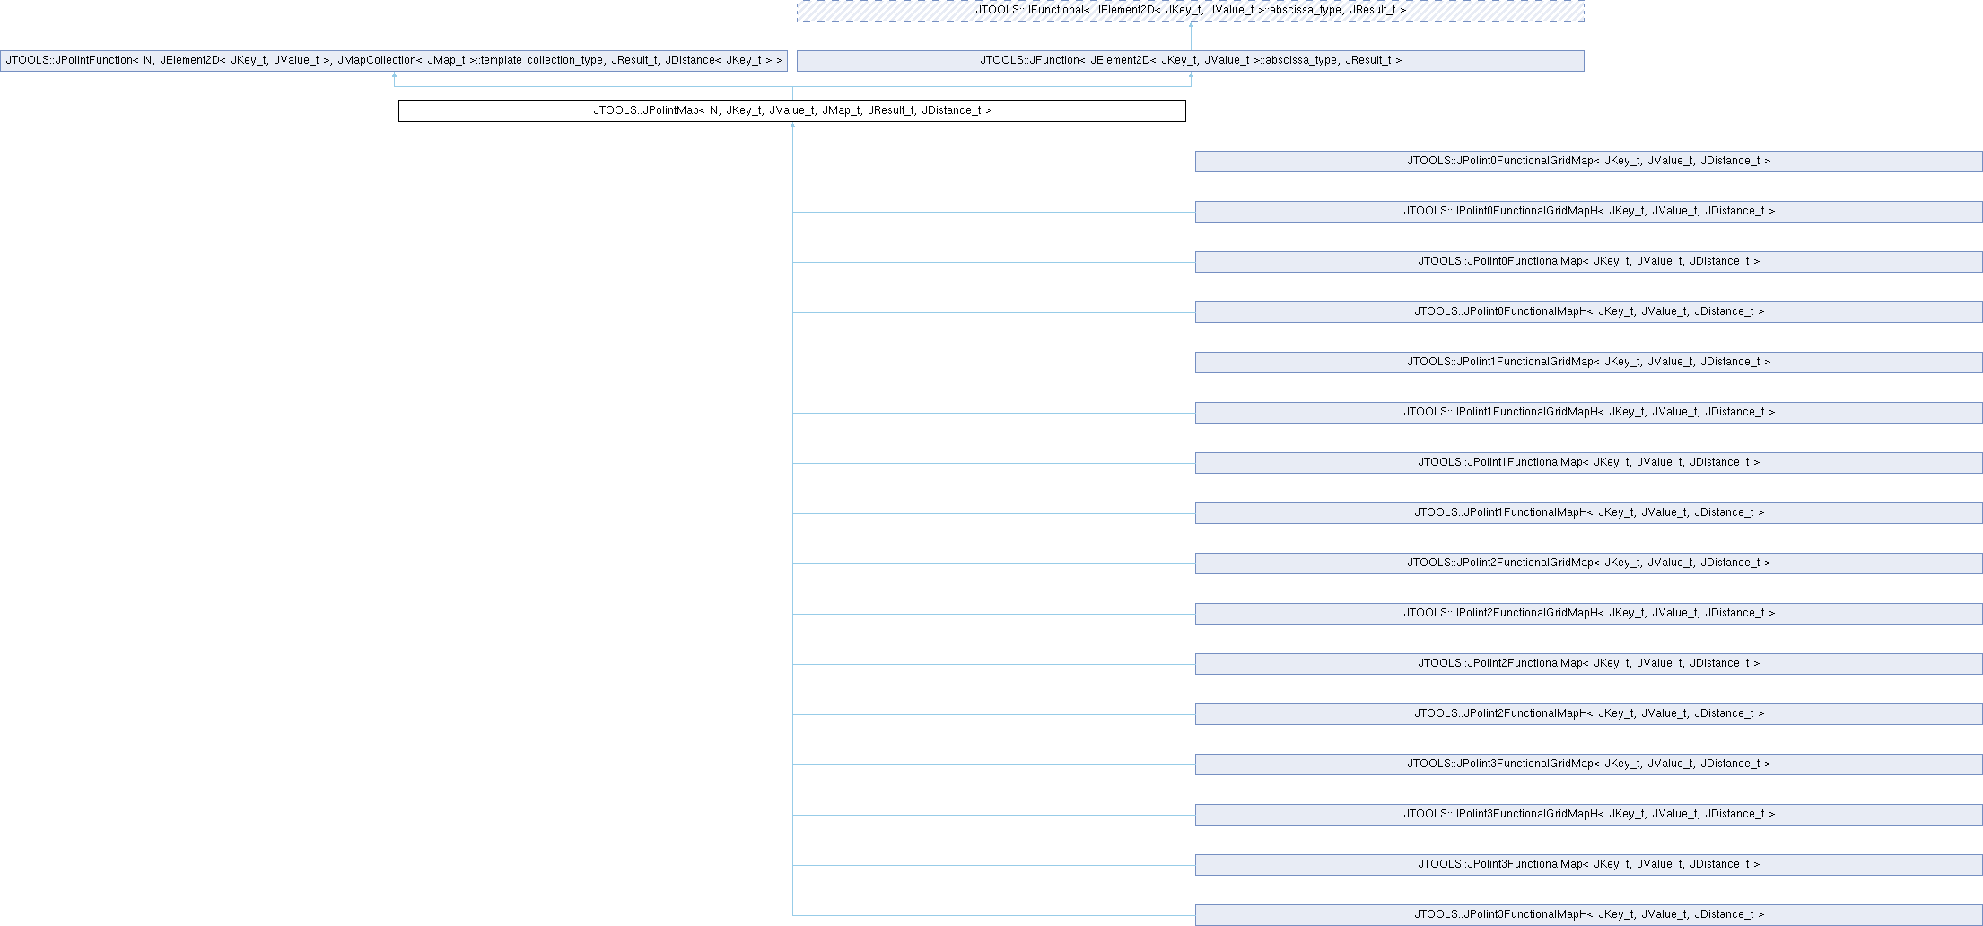Open JPolint3FunctionalMap class node

click(1588, 865)
